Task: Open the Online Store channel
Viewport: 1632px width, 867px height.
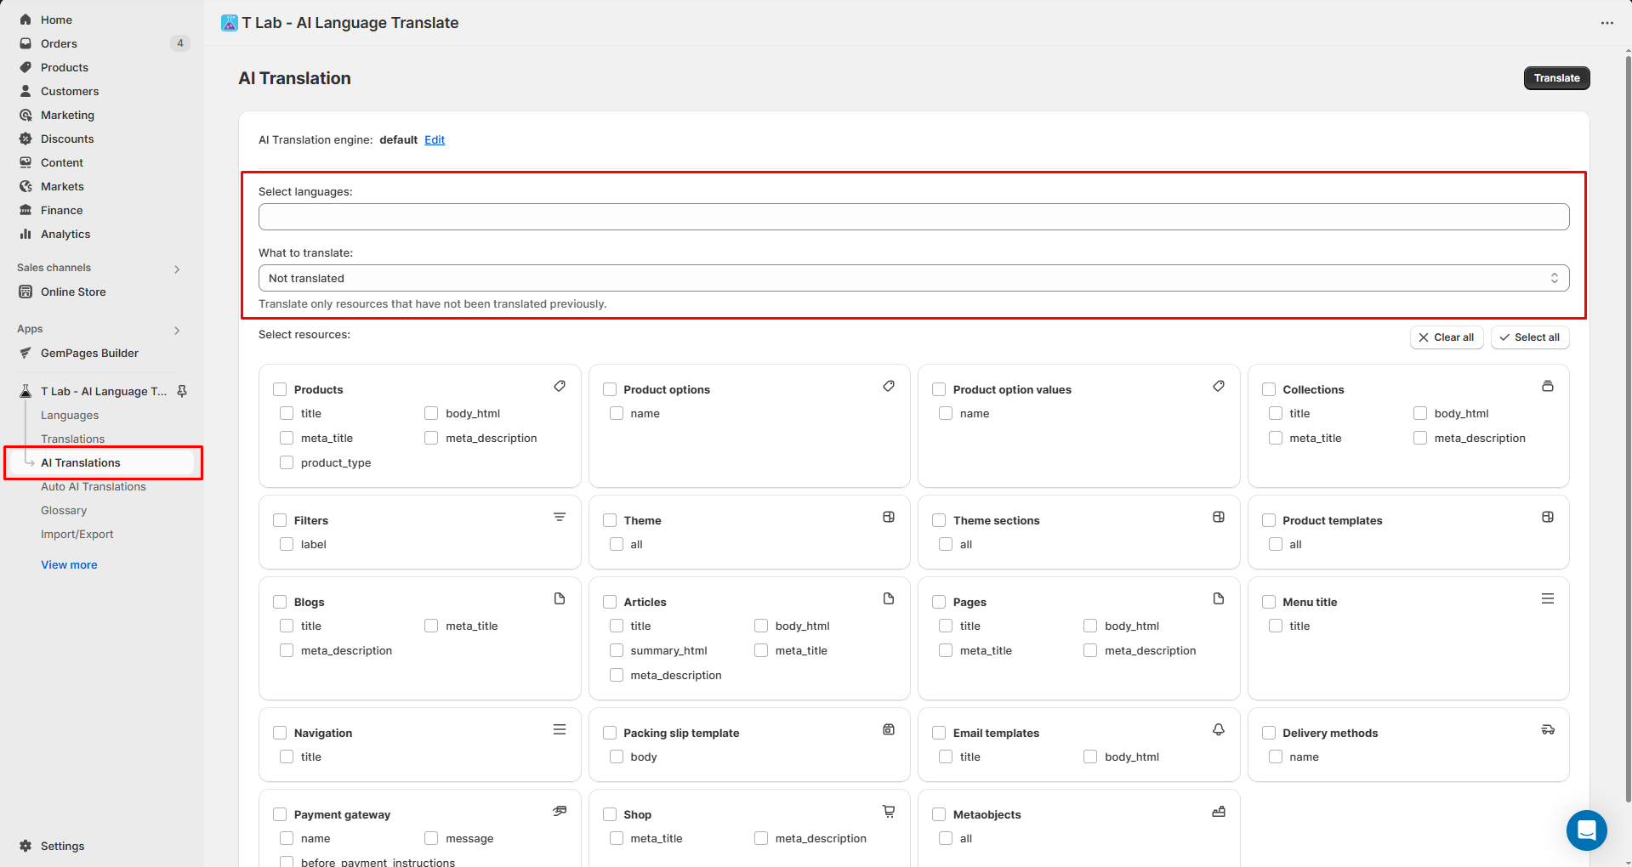Action: click(x=72, y=292)
